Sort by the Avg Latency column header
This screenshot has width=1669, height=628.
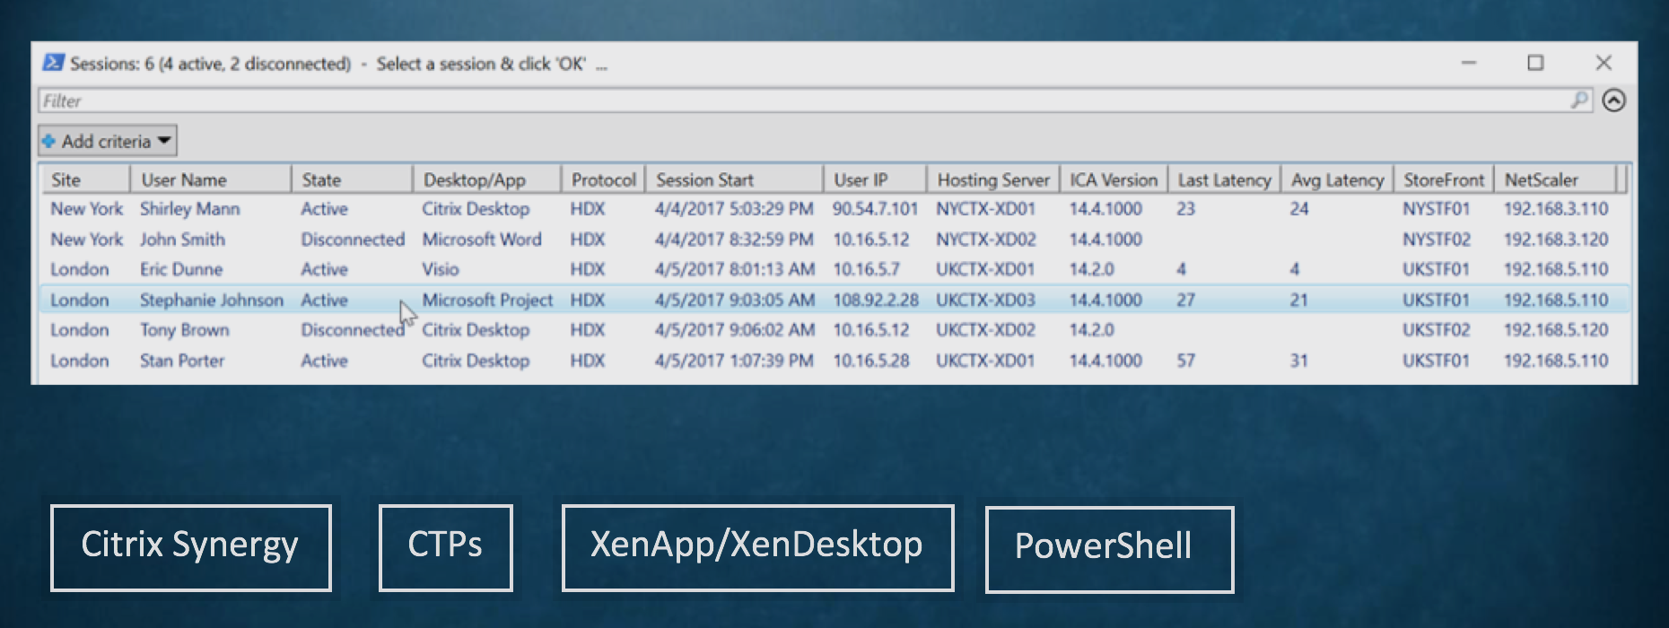click(1336, 179)
